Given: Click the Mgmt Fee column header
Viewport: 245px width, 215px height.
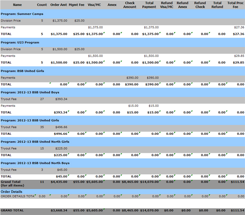Looking at the screenshot, I should [x=76, y=5].
